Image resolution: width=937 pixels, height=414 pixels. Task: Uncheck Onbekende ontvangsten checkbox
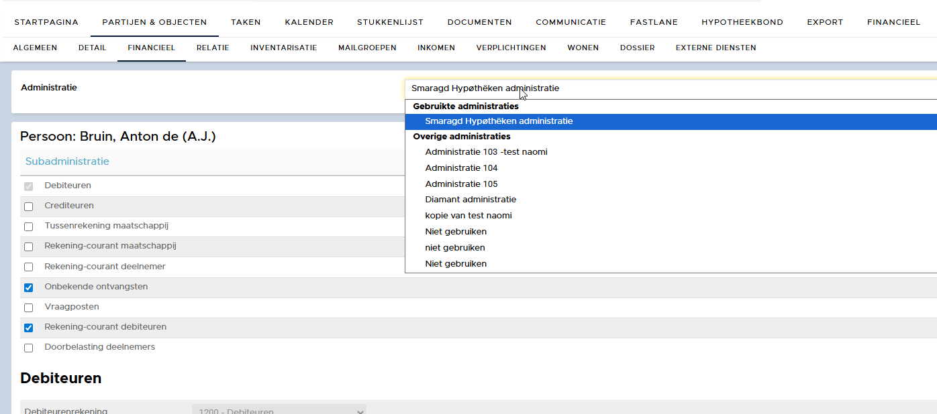click(28, 287)
